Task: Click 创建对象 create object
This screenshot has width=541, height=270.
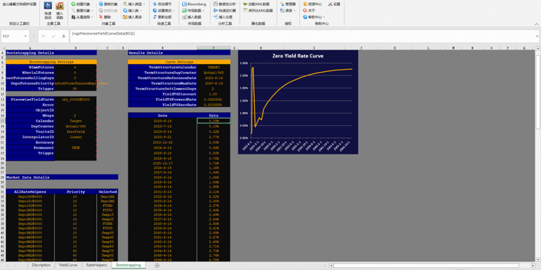Action: [x=80, y=4]
